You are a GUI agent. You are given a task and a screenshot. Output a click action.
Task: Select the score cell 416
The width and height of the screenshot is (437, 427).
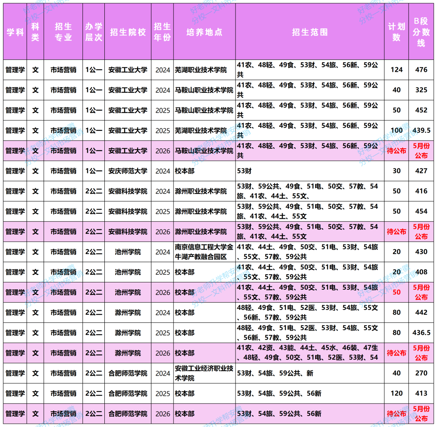pyautogui.click(x=421, y=191)
